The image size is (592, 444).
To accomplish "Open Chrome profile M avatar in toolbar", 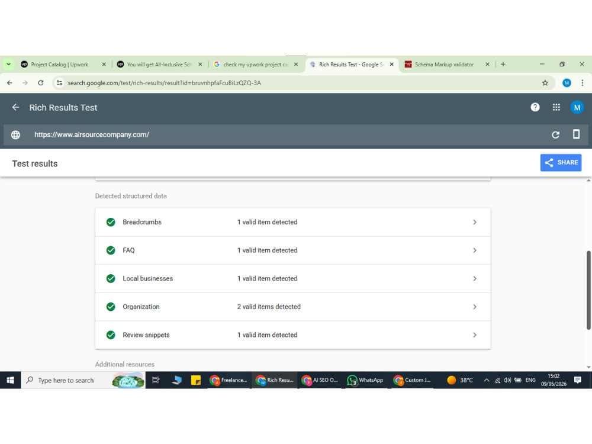I will coord(567,83).
